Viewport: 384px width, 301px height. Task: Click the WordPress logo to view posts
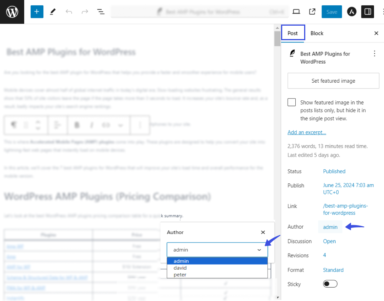tap(12, 12)
